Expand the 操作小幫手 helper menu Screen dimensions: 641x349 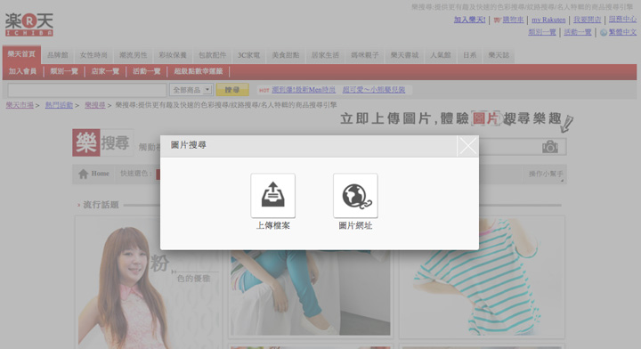[546, 174]
